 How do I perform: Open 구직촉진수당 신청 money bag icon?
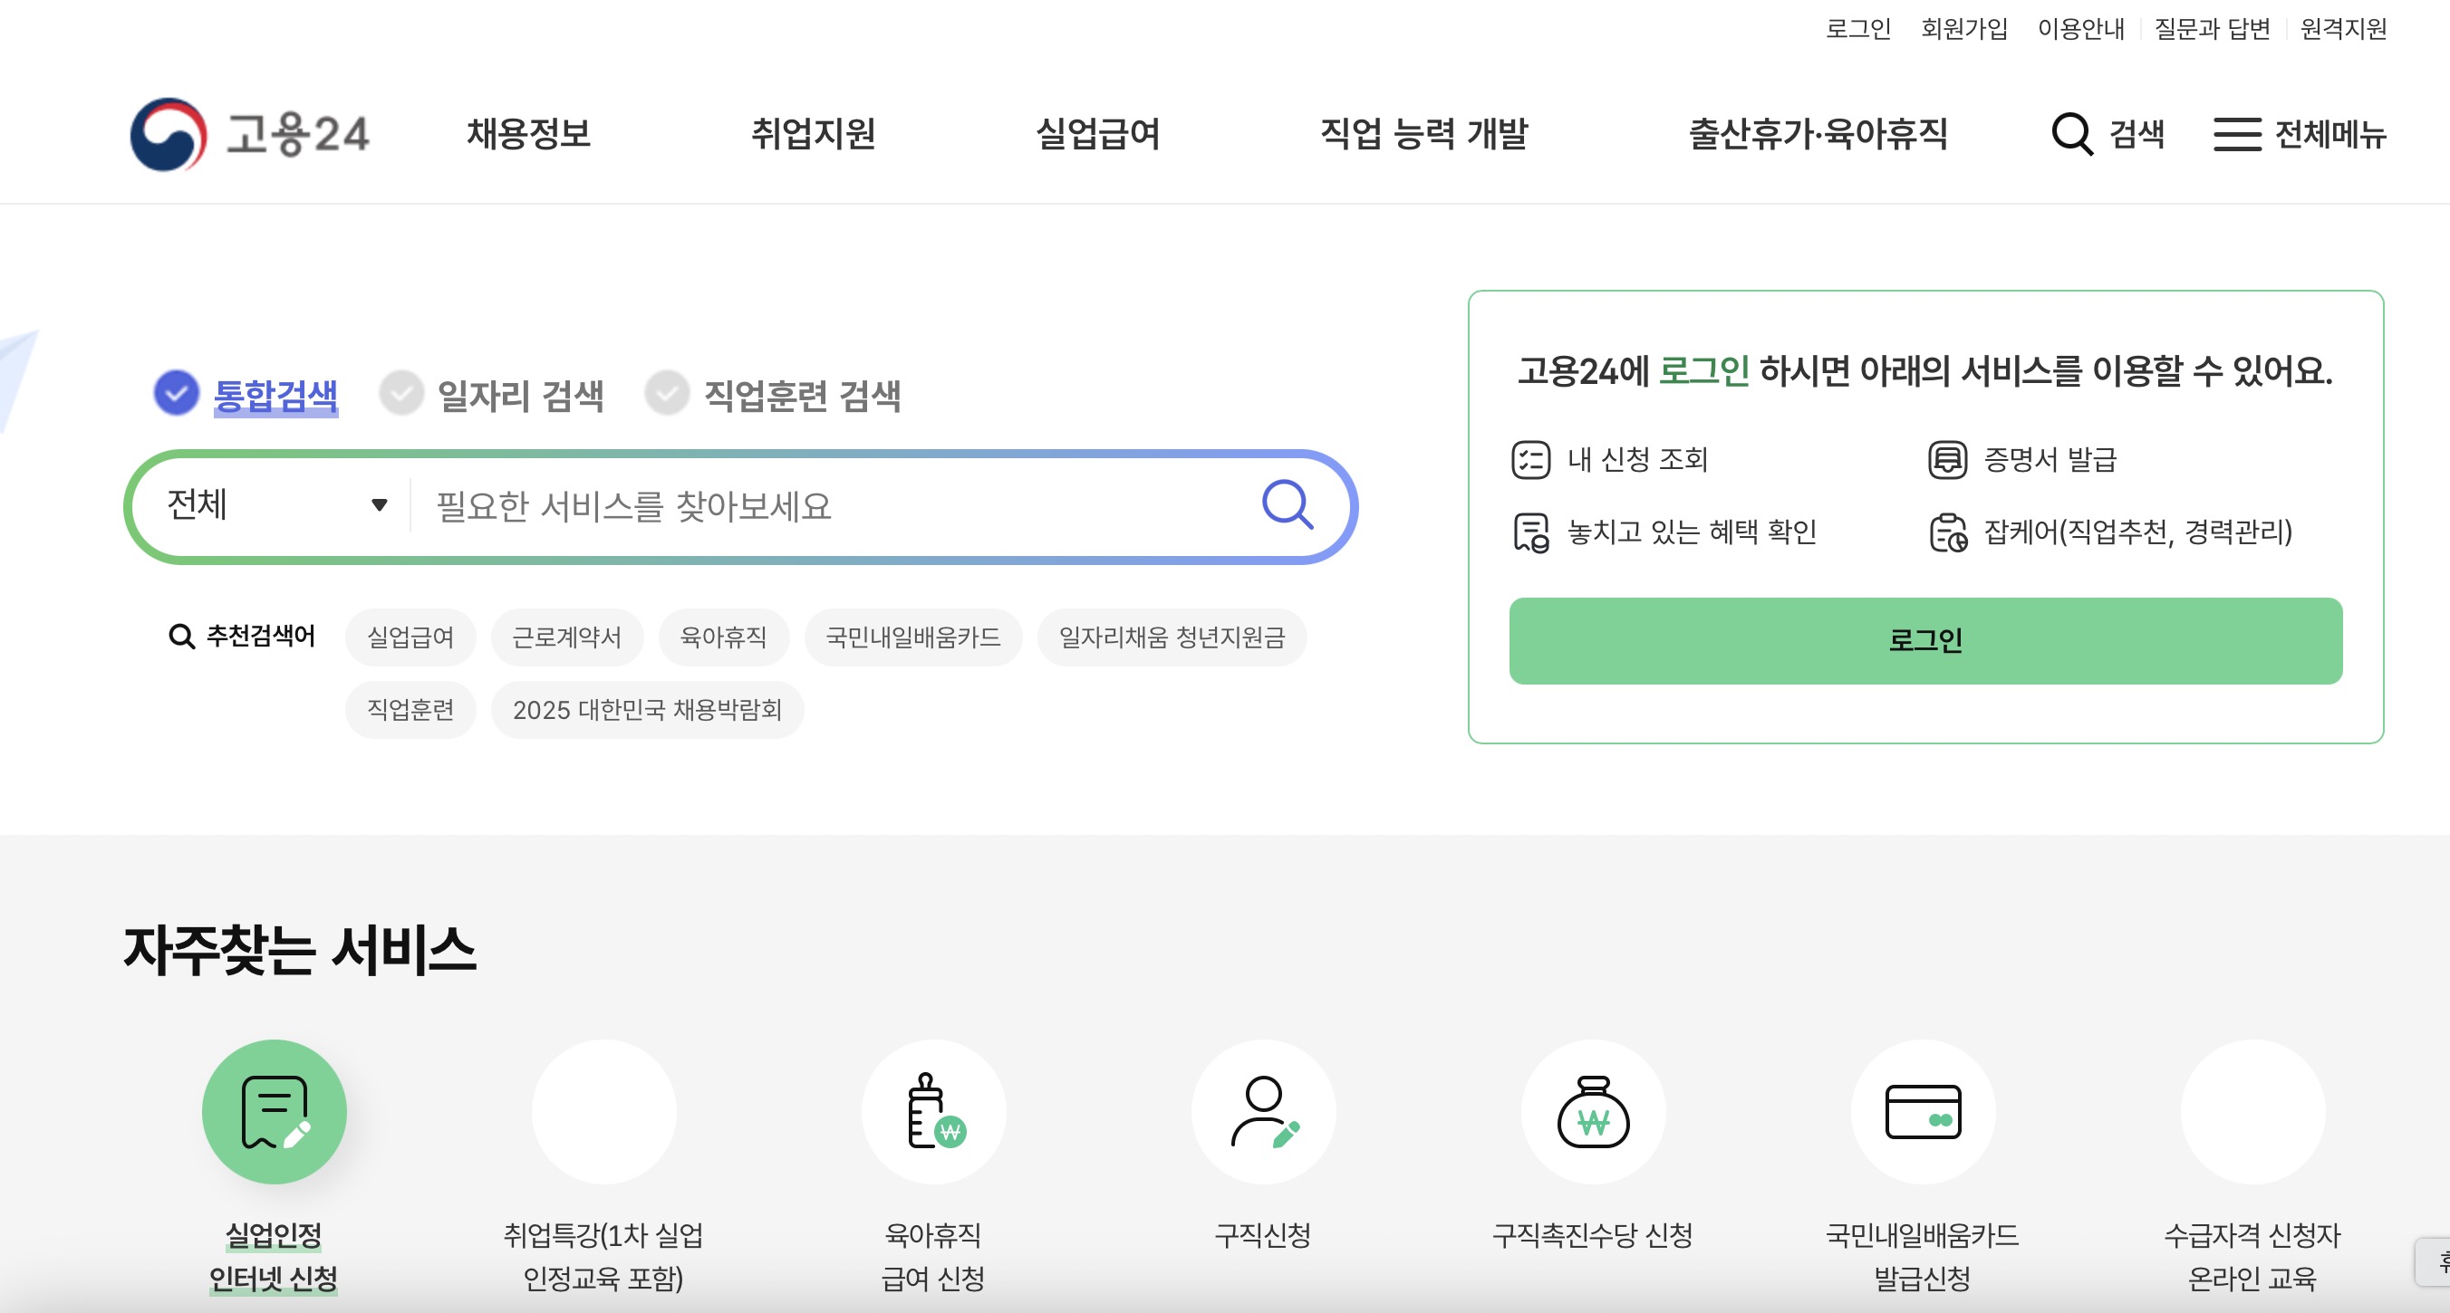pyautogui.click(x=1592, y=1111)
